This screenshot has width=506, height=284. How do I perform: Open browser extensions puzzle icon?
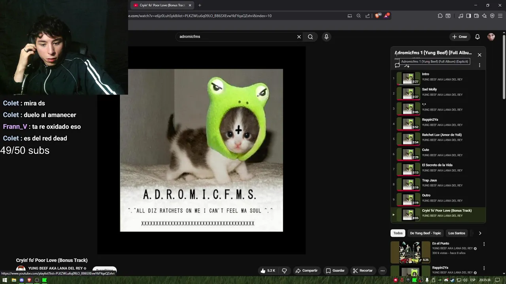(x=440, y=16)
